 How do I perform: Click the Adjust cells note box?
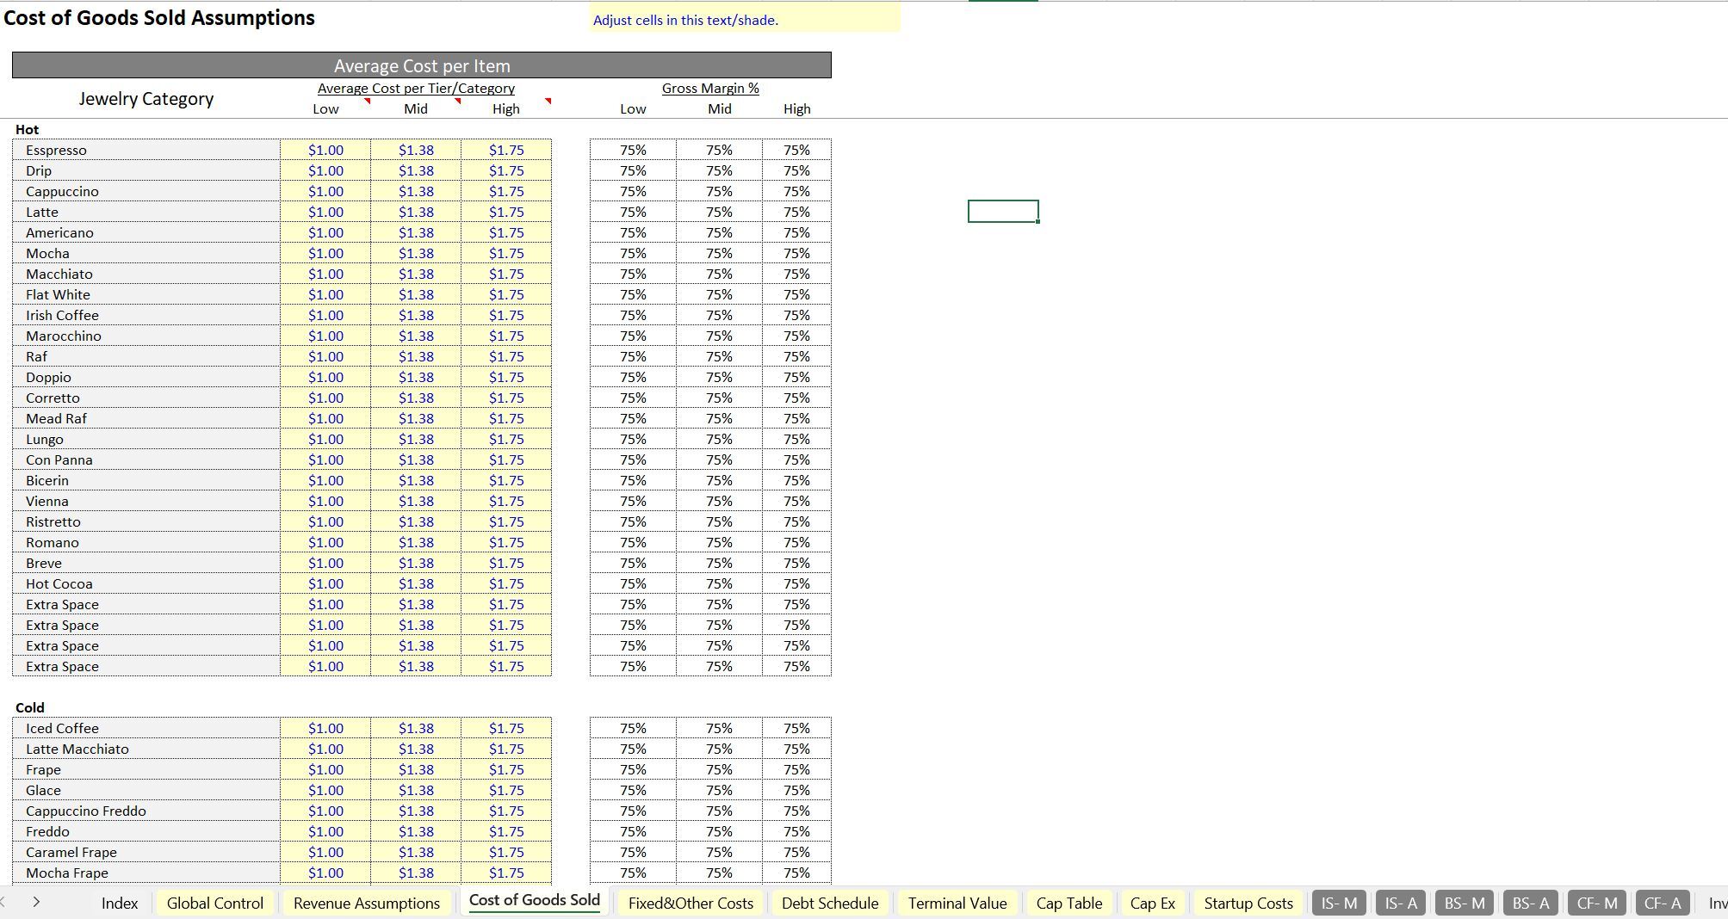point(745,19)
